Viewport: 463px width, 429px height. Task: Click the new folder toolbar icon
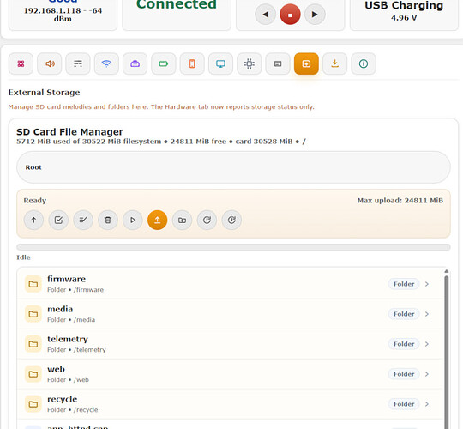tap(182, 221)
